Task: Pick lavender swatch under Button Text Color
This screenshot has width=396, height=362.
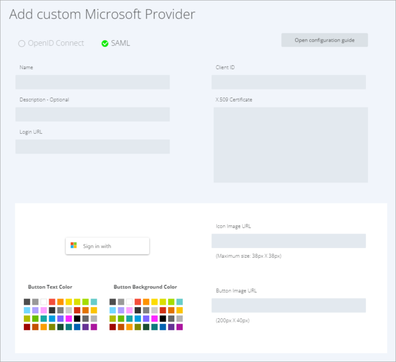Action: point(35,310)
